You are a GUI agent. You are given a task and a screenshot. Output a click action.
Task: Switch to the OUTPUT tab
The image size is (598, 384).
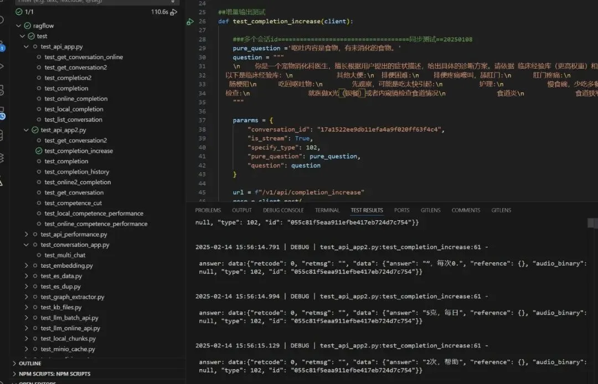(242, 210)
